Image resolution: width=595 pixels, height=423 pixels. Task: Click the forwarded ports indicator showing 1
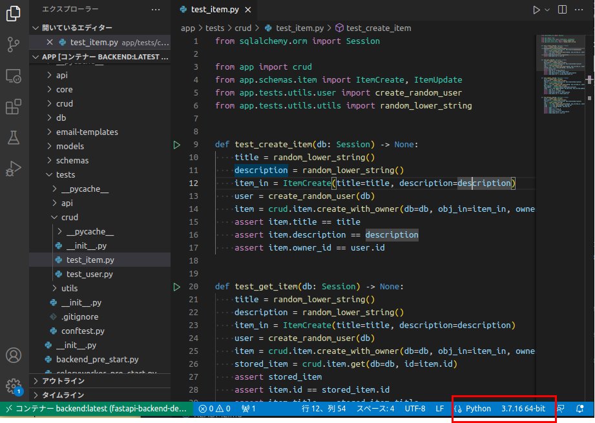point(249,409)
